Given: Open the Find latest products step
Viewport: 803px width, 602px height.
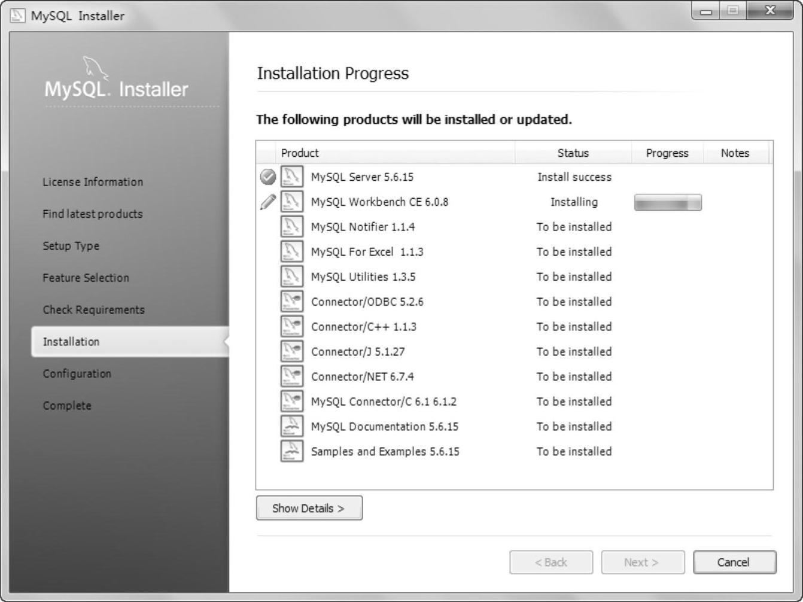Looking at the screenshot, I should point(93,214).
